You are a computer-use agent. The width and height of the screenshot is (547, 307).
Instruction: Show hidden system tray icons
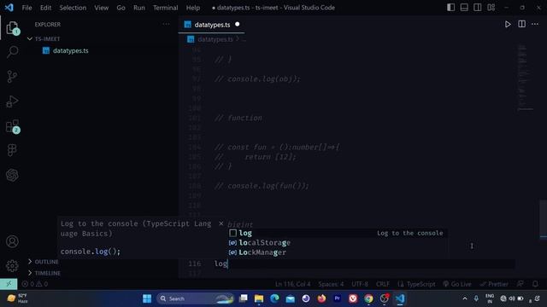[465, 298]
